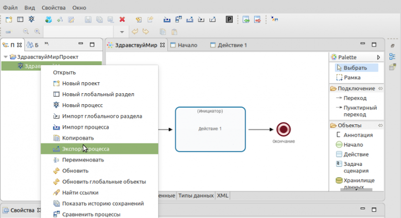Click the XP toolbar icon
The image size is (401, 218).
274,20
